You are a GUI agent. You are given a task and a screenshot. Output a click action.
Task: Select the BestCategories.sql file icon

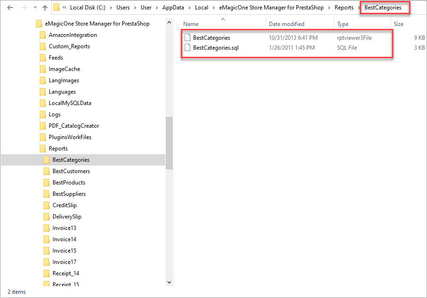(187, 47)
